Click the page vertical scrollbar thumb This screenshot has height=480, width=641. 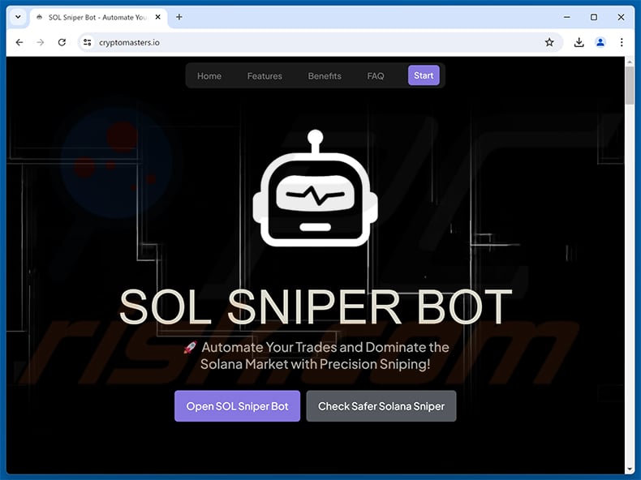[x=630, y=85]
